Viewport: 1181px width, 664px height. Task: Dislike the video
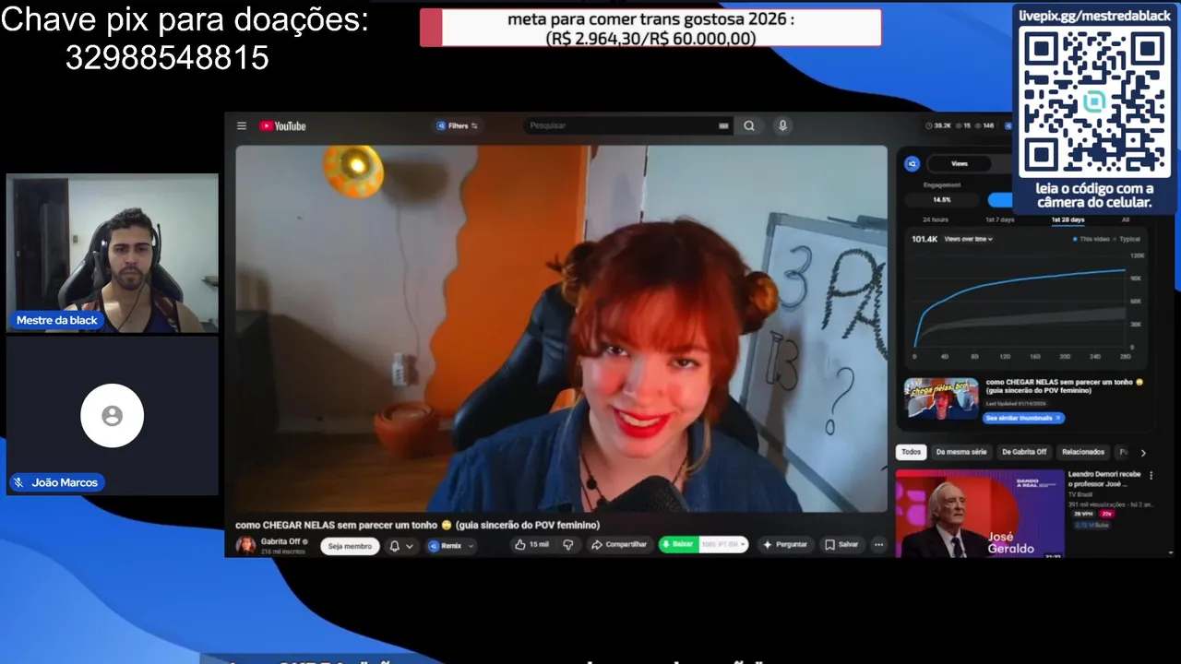pyautogui.click(x=568, y=545)
